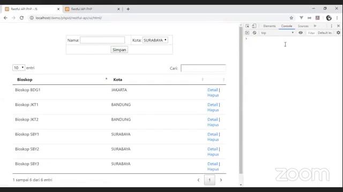Click Hapus for Bioskop BDG1
Image resolution: width=343 pixels, height=192 pixels.
pyautogui.click(x=213, y=95)
